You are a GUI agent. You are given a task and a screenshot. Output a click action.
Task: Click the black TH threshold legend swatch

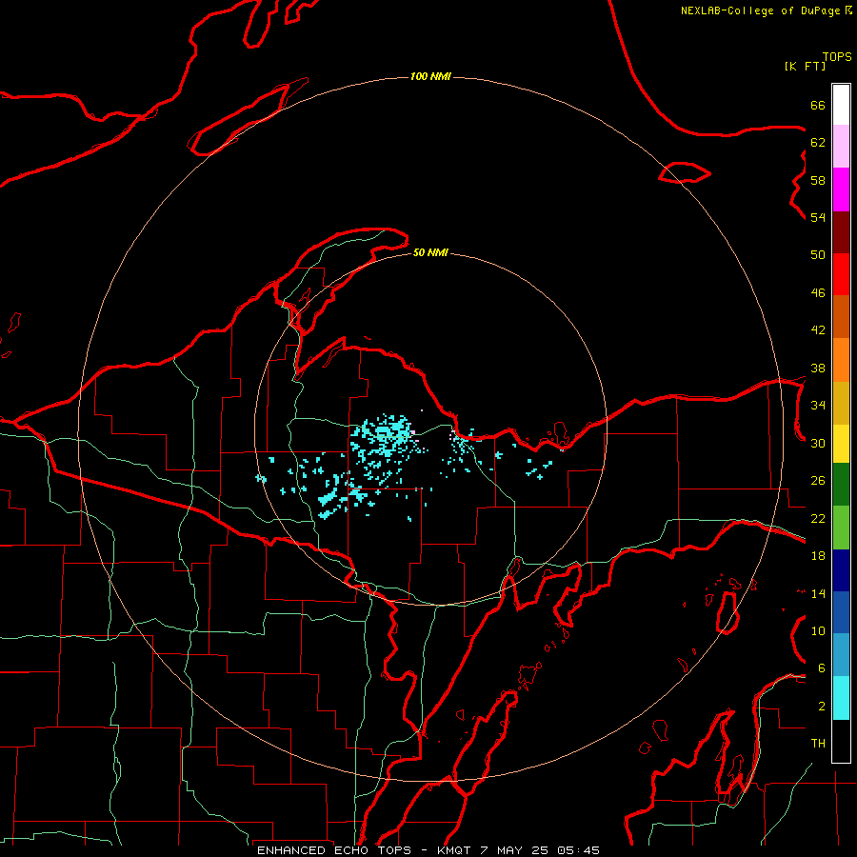tap(841, 741)
